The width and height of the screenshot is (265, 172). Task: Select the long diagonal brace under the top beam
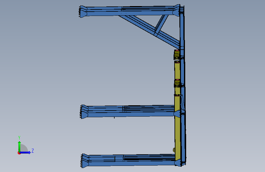149,32
